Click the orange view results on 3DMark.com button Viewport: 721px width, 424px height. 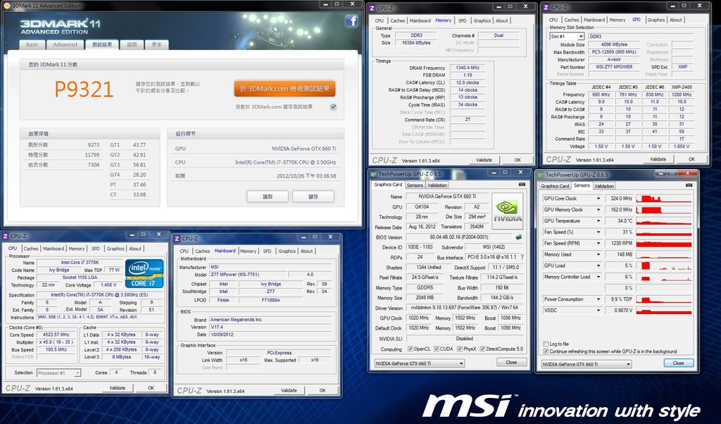point(284,89)
